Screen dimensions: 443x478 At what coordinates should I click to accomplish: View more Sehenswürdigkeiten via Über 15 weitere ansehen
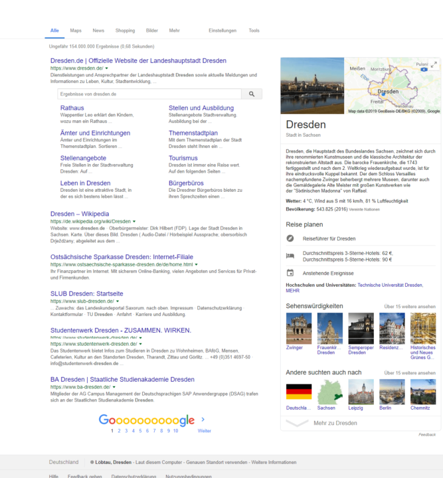tap(410, 306)
